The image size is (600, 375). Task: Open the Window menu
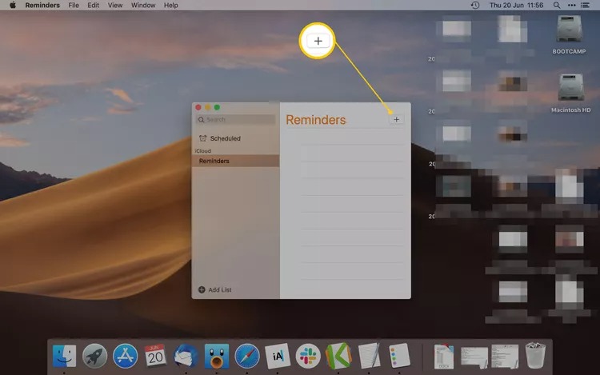[x=143, y=5]
